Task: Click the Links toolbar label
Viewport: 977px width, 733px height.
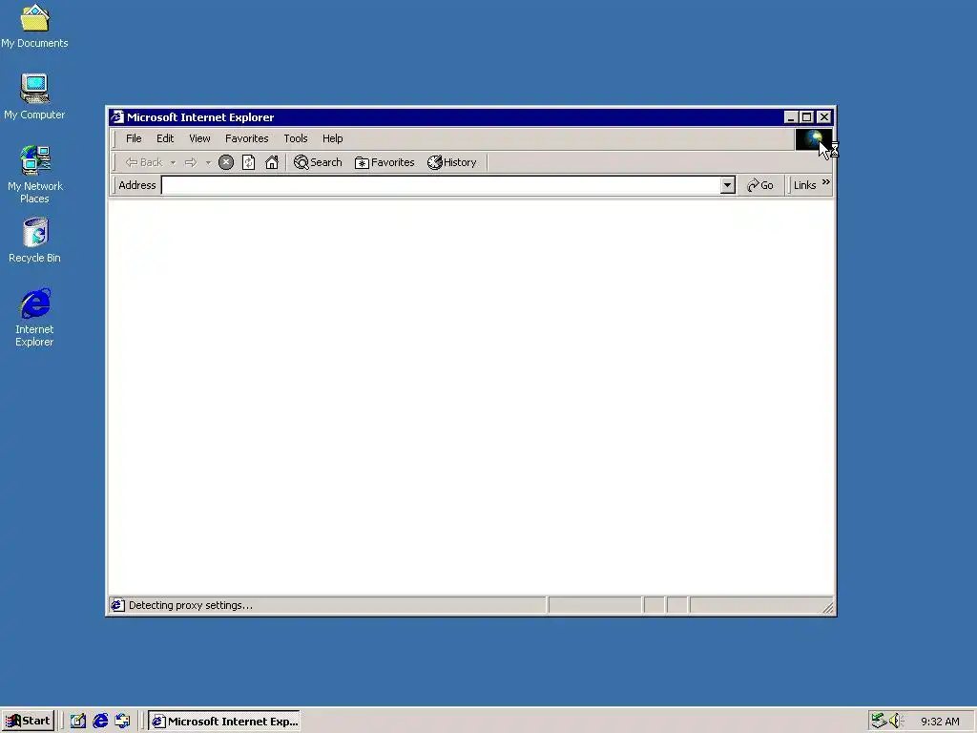Action: coord(804,185)
